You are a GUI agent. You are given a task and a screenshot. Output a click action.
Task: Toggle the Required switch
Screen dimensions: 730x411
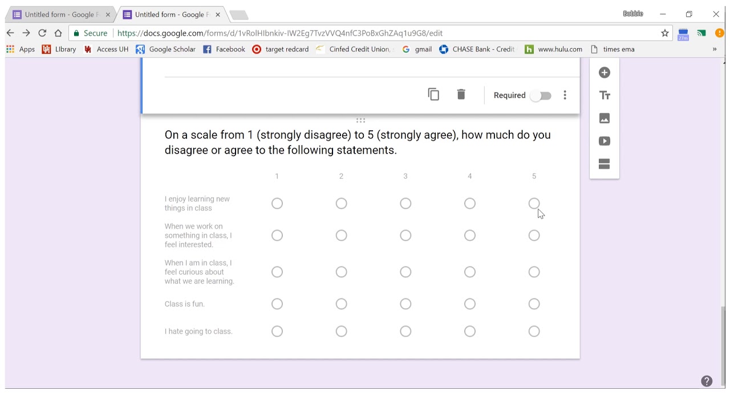540,96
